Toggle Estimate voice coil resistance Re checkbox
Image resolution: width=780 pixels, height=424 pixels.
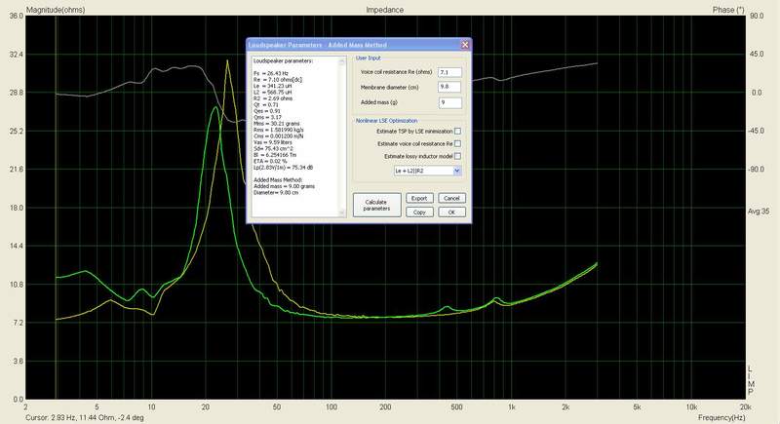[457, 143]
